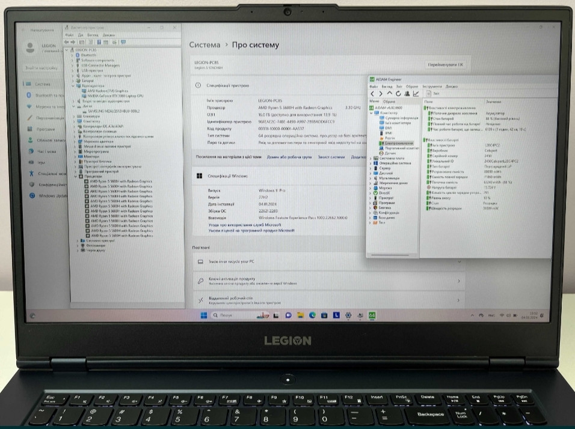Open the AIDA64 graph chart toolbar icon

pyautogui.click(x=416, y=94)
